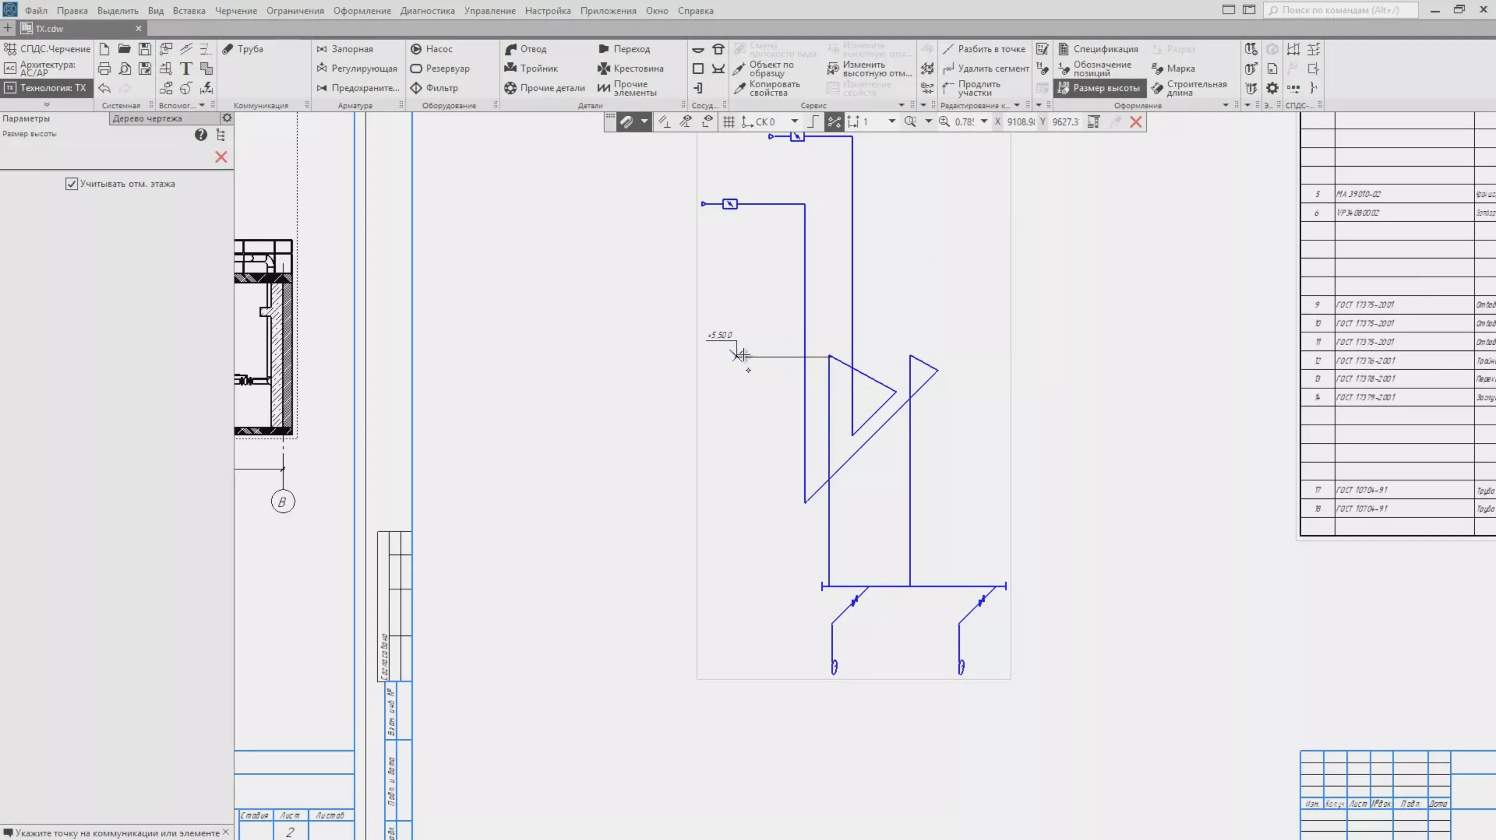Screen dimensions: 1496x840
Task: Select the Труба pipe tool
Action: coord(244,49)
